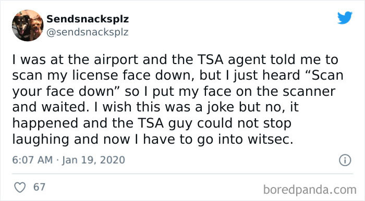Open the @sendsnacksplz handle link

coord(87,32)
